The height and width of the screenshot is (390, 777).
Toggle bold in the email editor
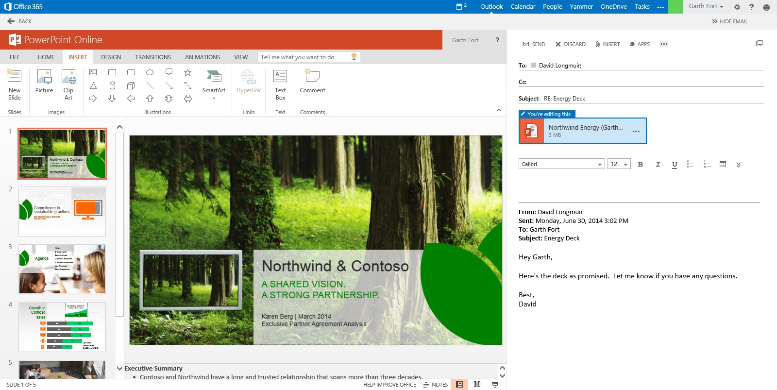641,164
